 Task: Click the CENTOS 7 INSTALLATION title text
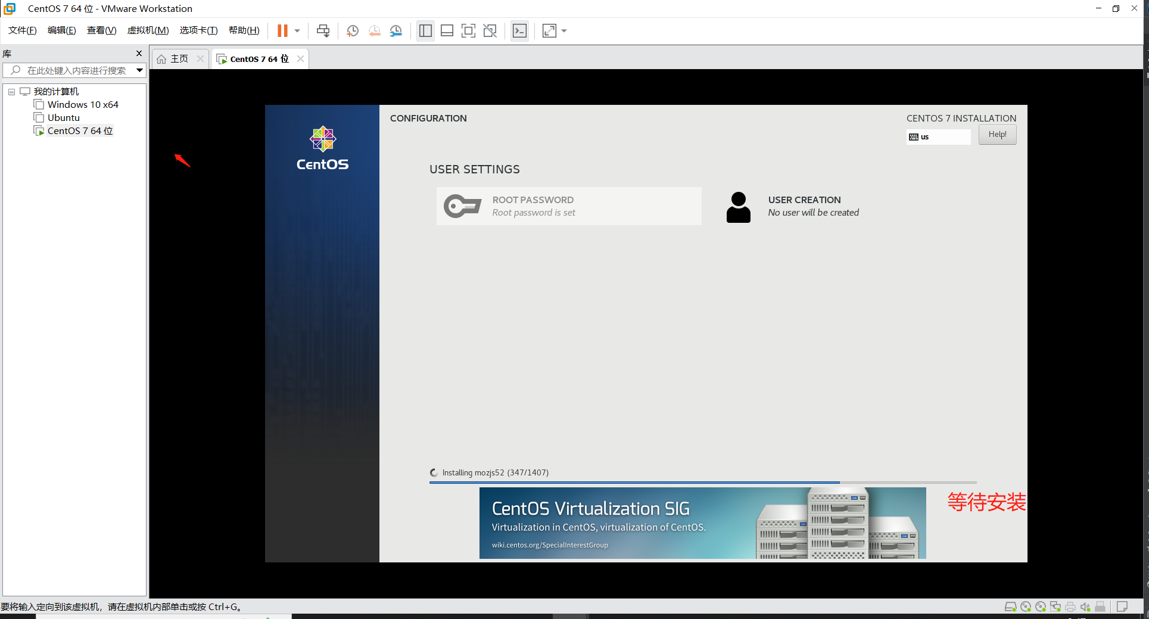tap(961, 119)
